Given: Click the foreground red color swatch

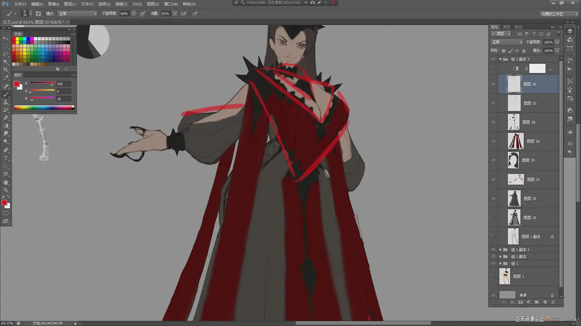Looking at the screenshot, I should pos(4,203).
